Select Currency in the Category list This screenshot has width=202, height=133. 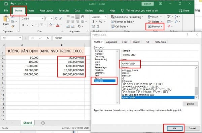(x=99, y=57)
